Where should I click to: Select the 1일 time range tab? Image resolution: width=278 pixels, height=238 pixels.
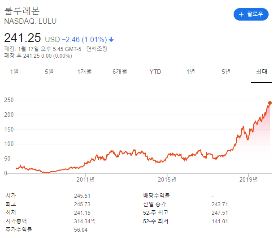point(14,72)
